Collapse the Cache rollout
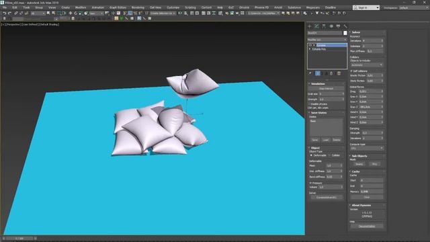The height and width of the screenshot is (242, 430). (355, 171)
